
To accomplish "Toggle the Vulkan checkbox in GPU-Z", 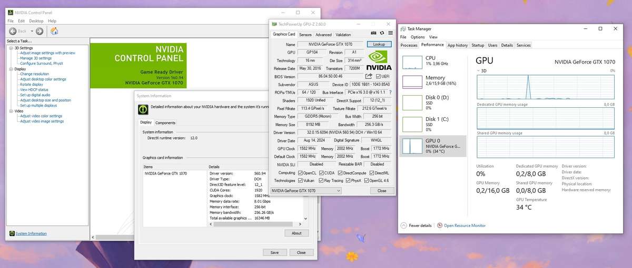I will coord(301,180).
